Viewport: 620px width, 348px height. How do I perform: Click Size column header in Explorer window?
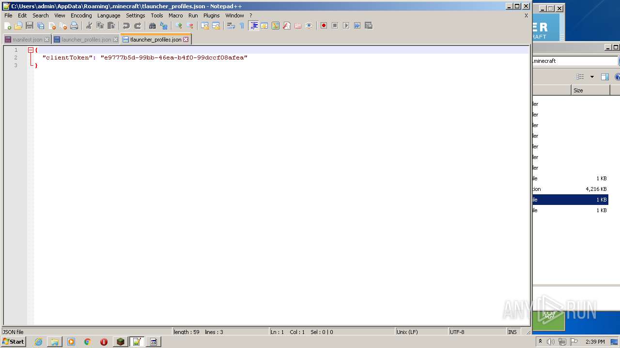coord(590,90)
